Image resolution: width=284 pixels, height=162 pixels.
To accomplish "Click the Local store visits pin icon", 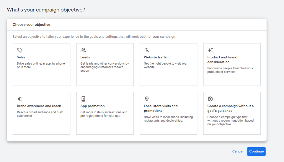I will [x=147, y=99].
